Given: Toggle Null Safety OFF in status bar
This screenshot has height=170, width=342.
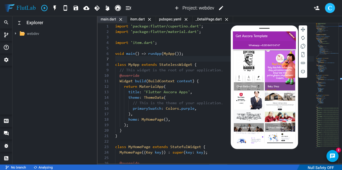Looking at the screenshot, I should coord(321,168).
